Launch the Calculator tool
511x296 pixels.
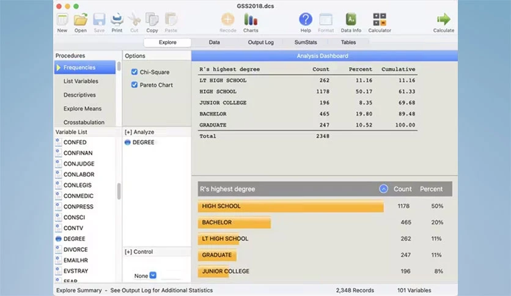(380, 20)
